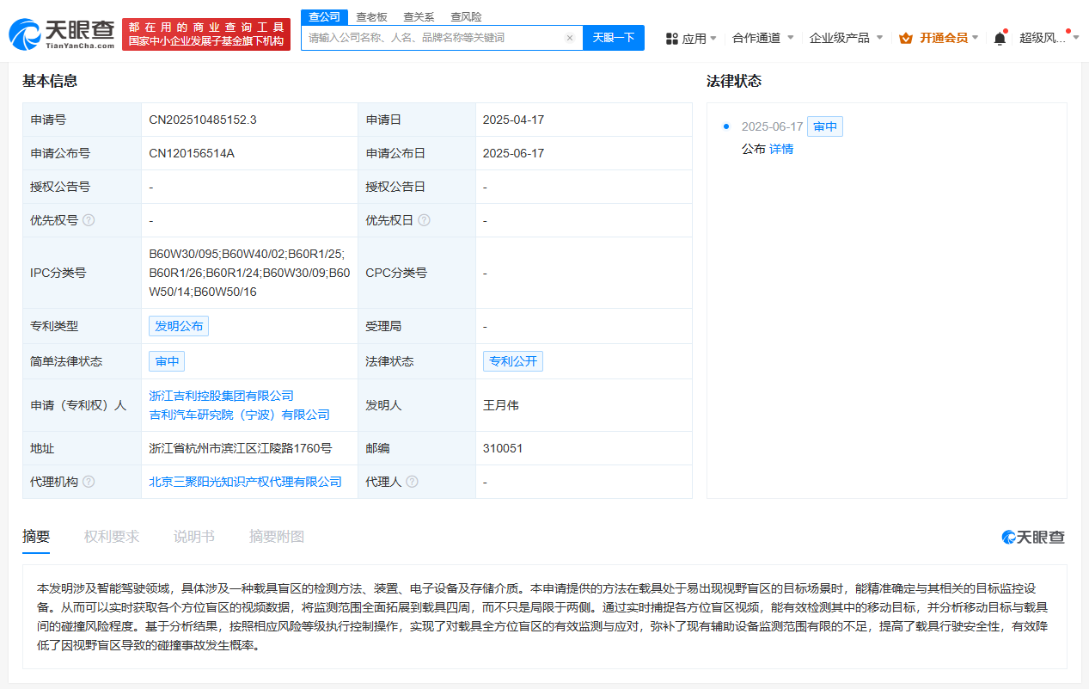Switch to the 查老板 search tab
Viewport: 1089px width, 689px height.
(371, 16)
